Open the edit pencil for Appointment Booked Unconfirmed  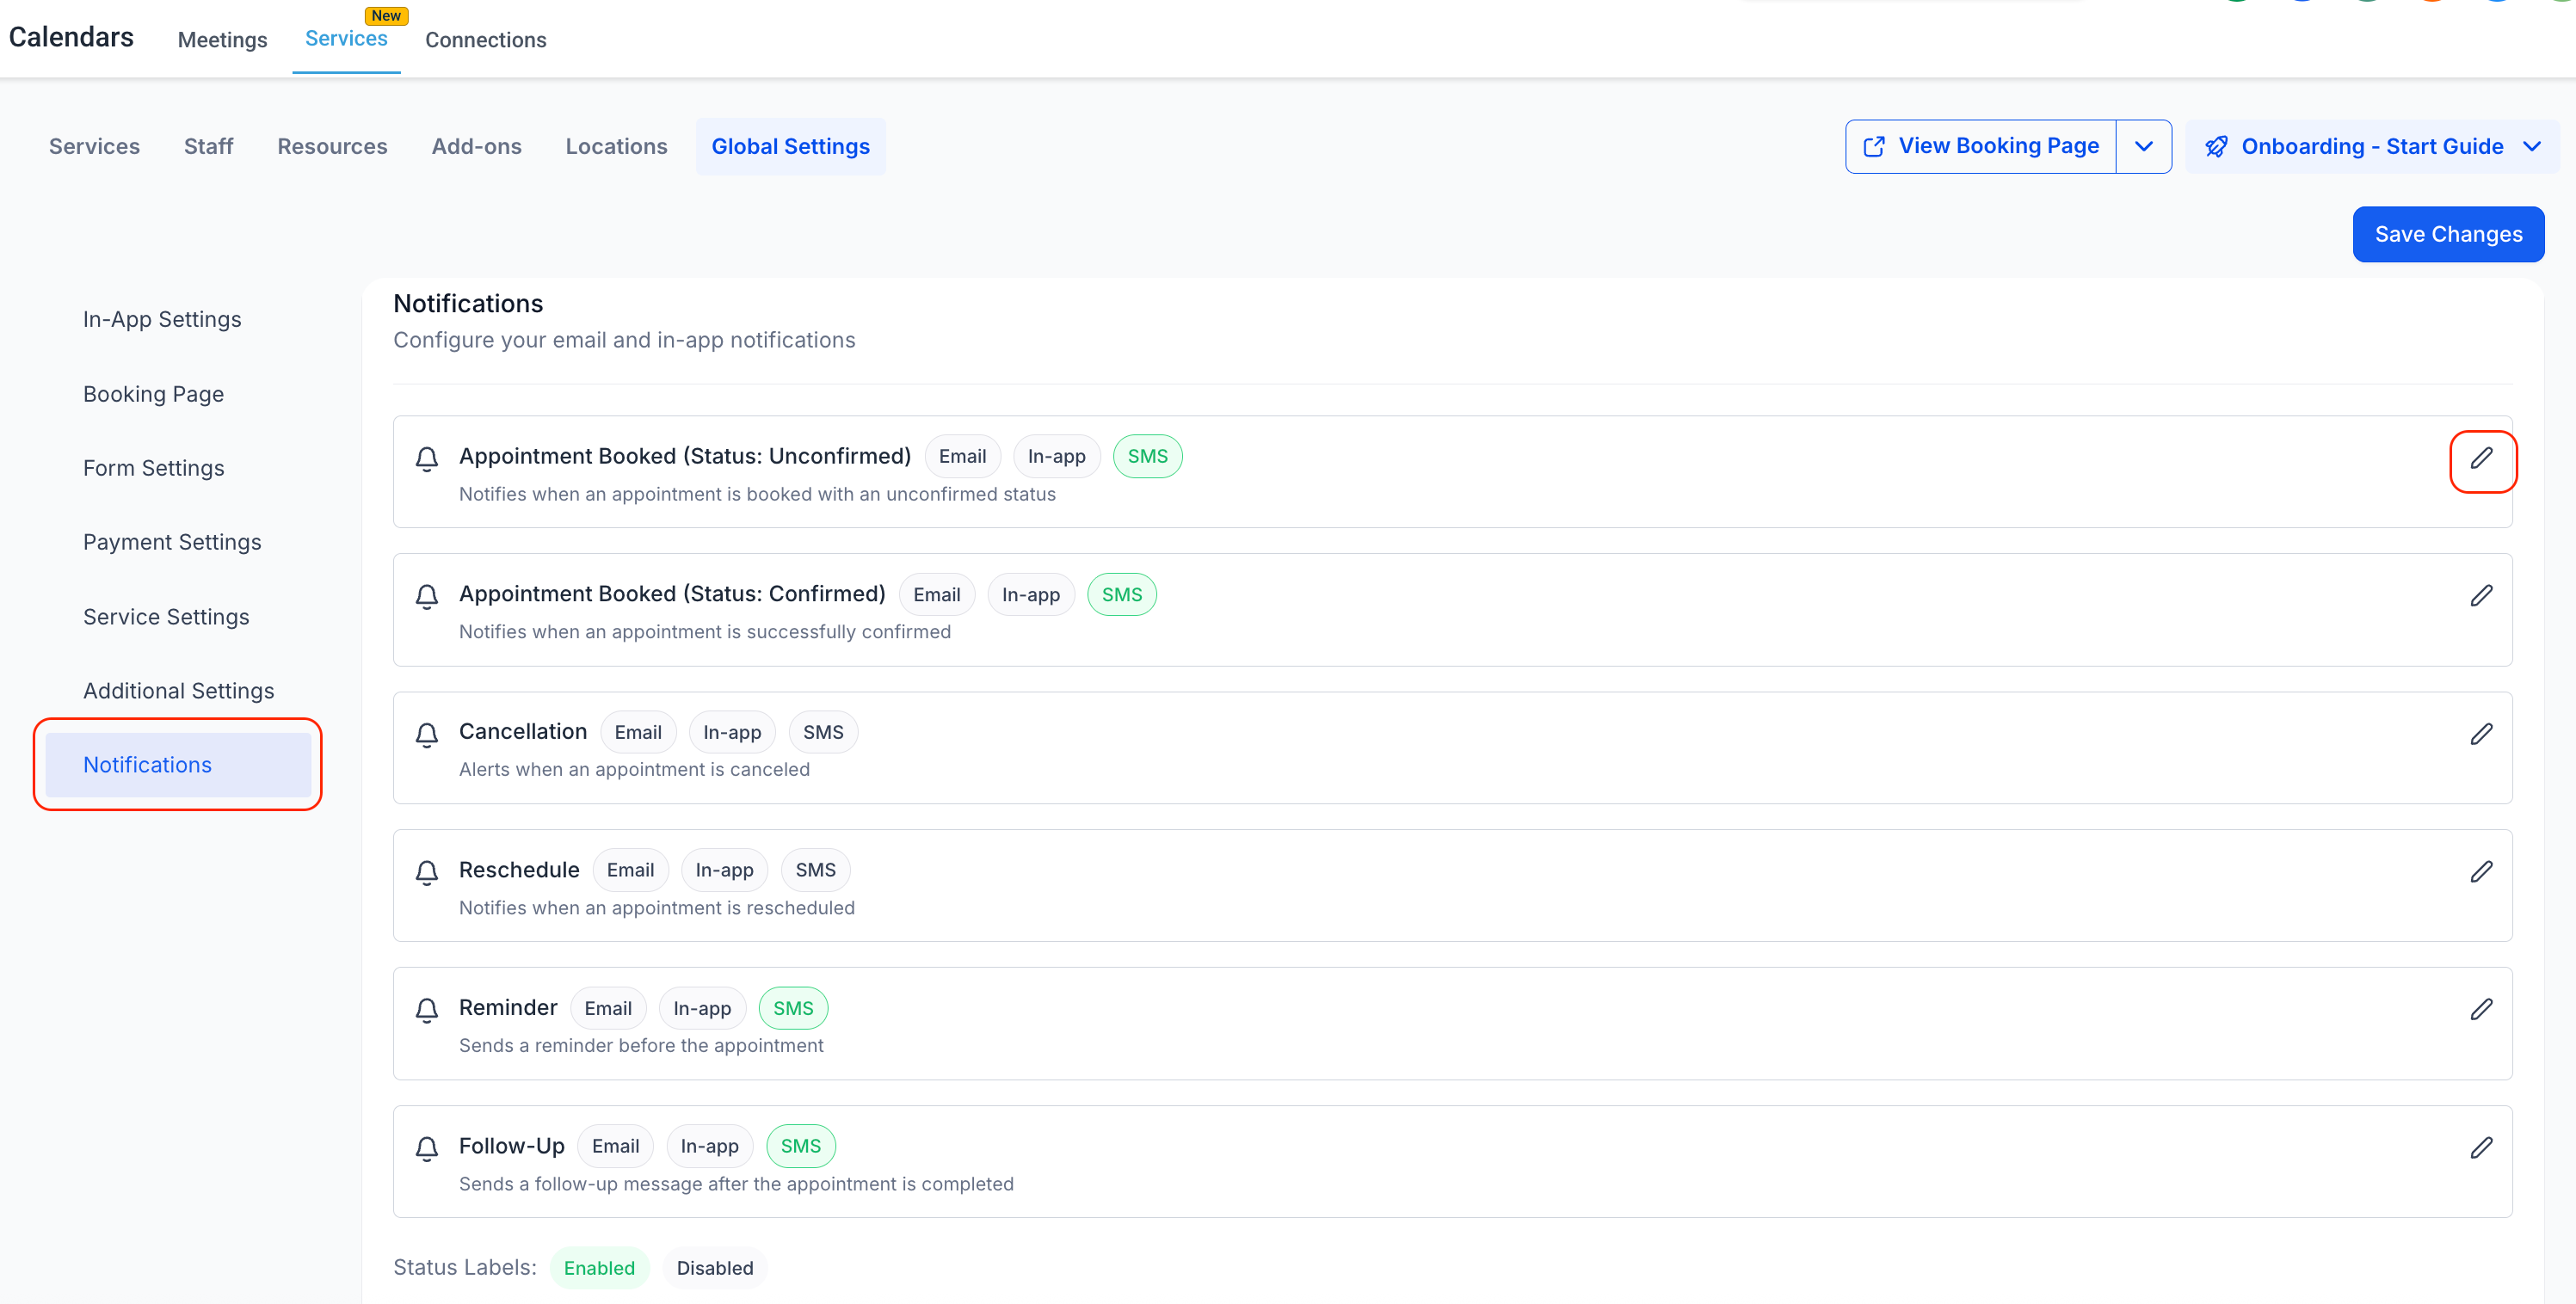(2484, 460)
